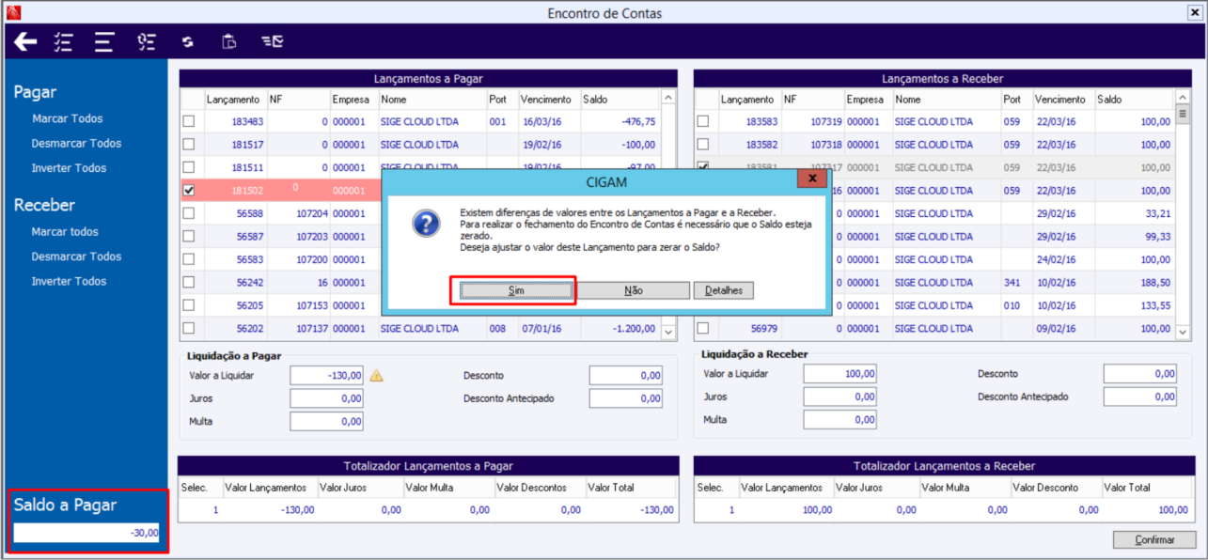The image size is (1208, 560).
Task: Tick checkbox for receivable 183582
Action: click(x=703, y=145)
